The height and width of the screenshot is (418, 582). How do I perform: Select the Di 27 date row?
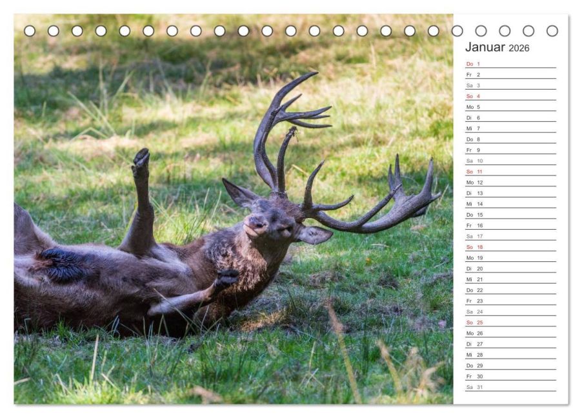[x=511, y=344]
